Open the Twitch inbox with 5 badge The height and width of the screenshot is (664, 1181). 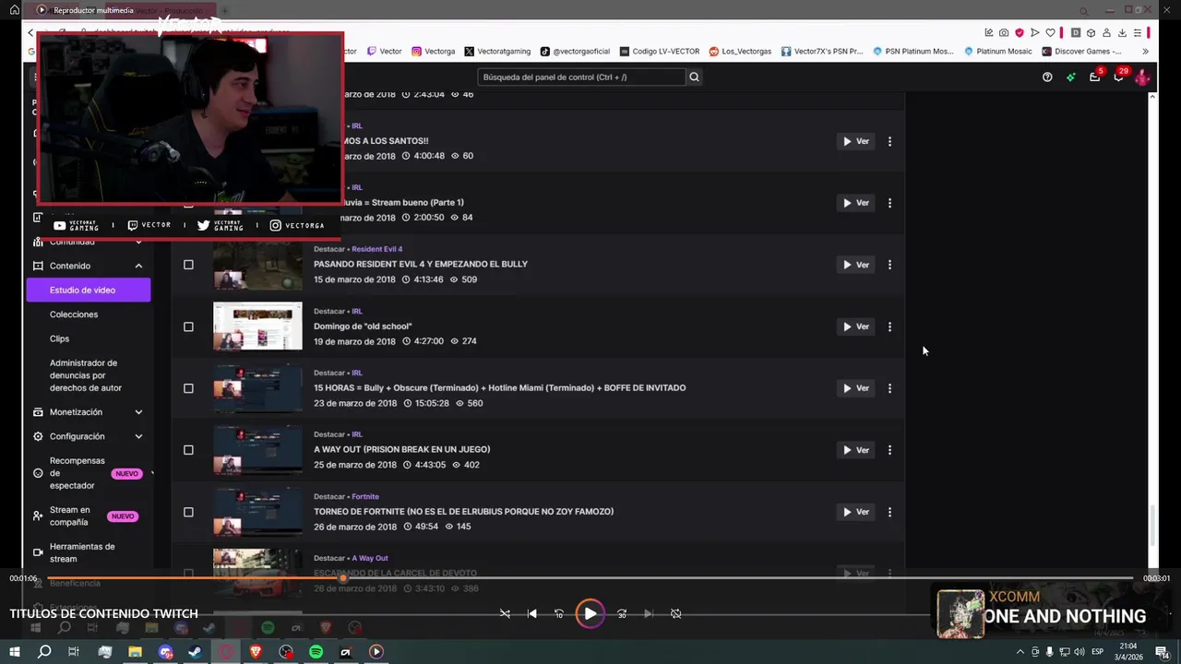[1094, 77]
